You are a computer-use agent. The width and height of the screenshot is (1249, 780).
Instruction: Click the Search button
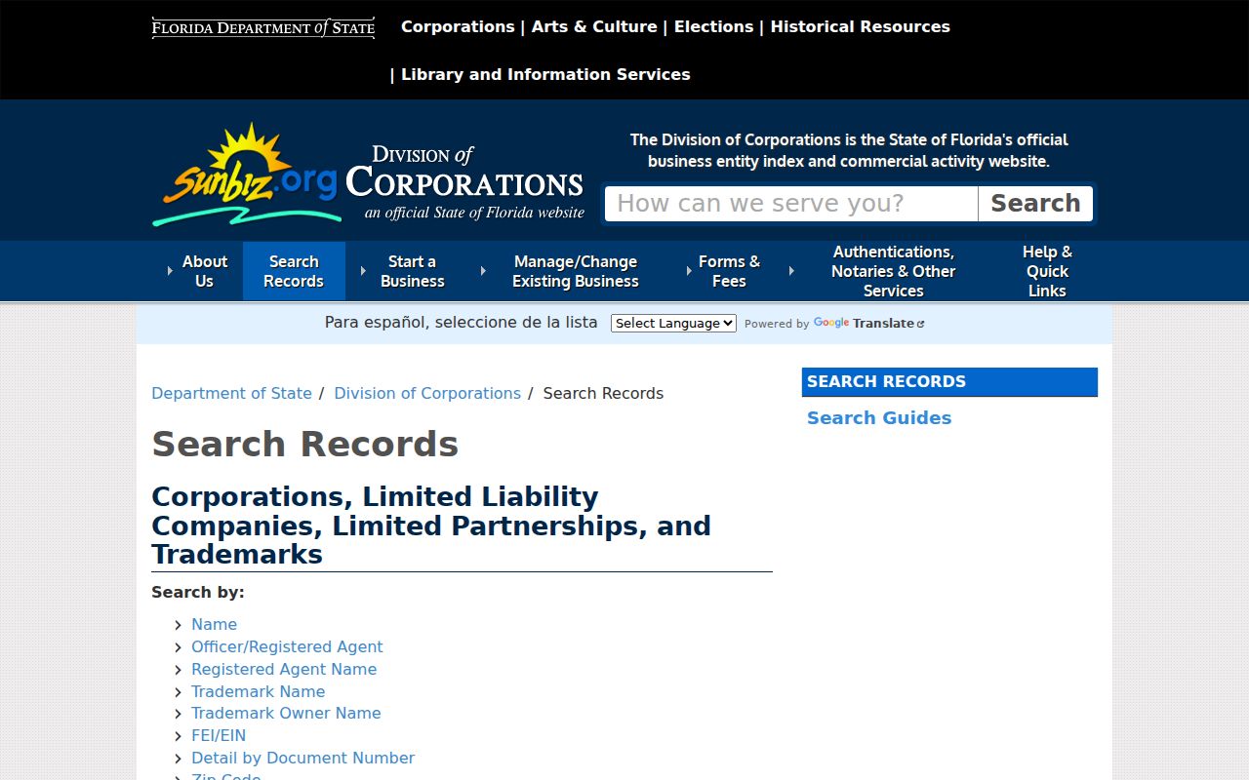[1035, 204]
